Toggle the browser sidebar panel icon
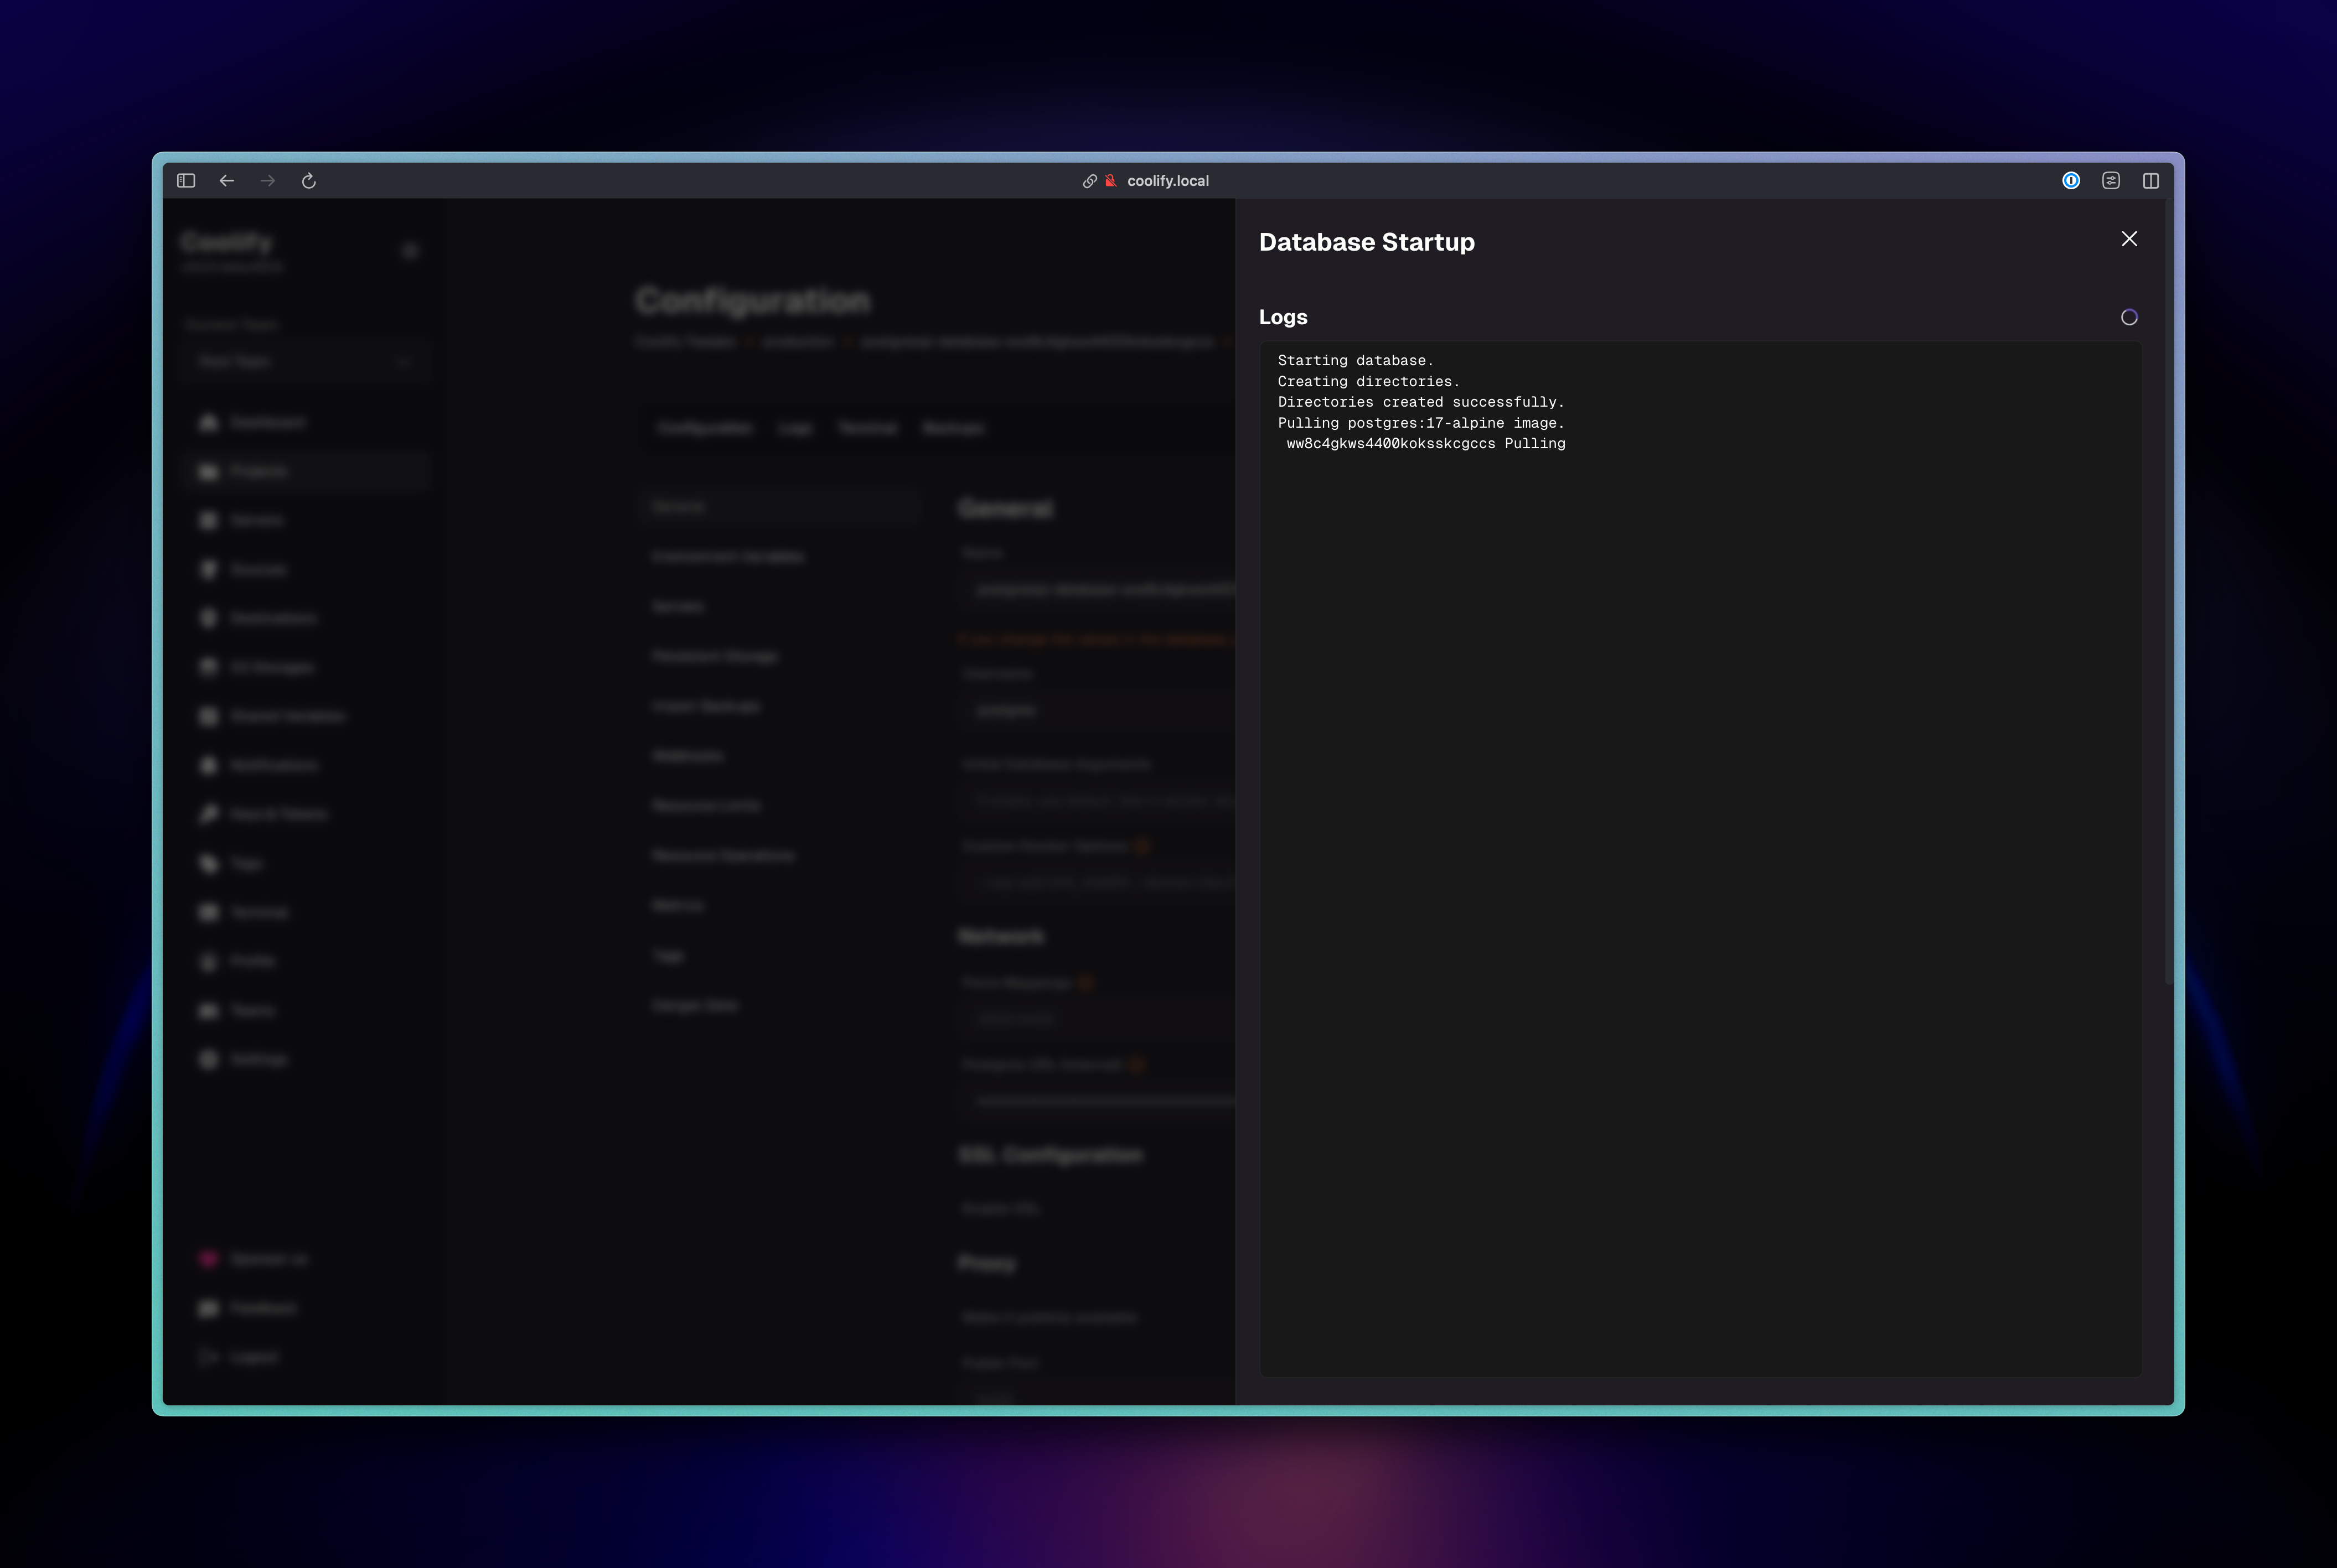 click(186, 181)
